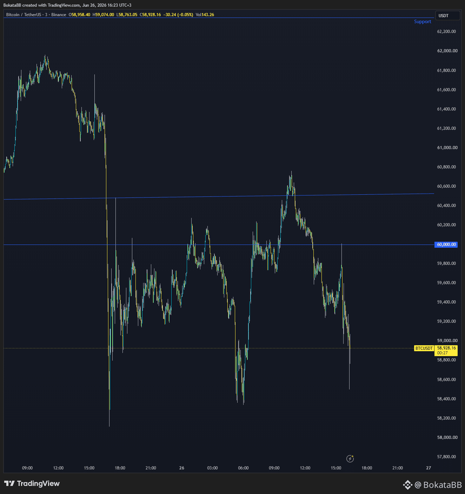Viewport: 465px width, 494px height.
Task: Select the blue Support label
Action: 423,22
